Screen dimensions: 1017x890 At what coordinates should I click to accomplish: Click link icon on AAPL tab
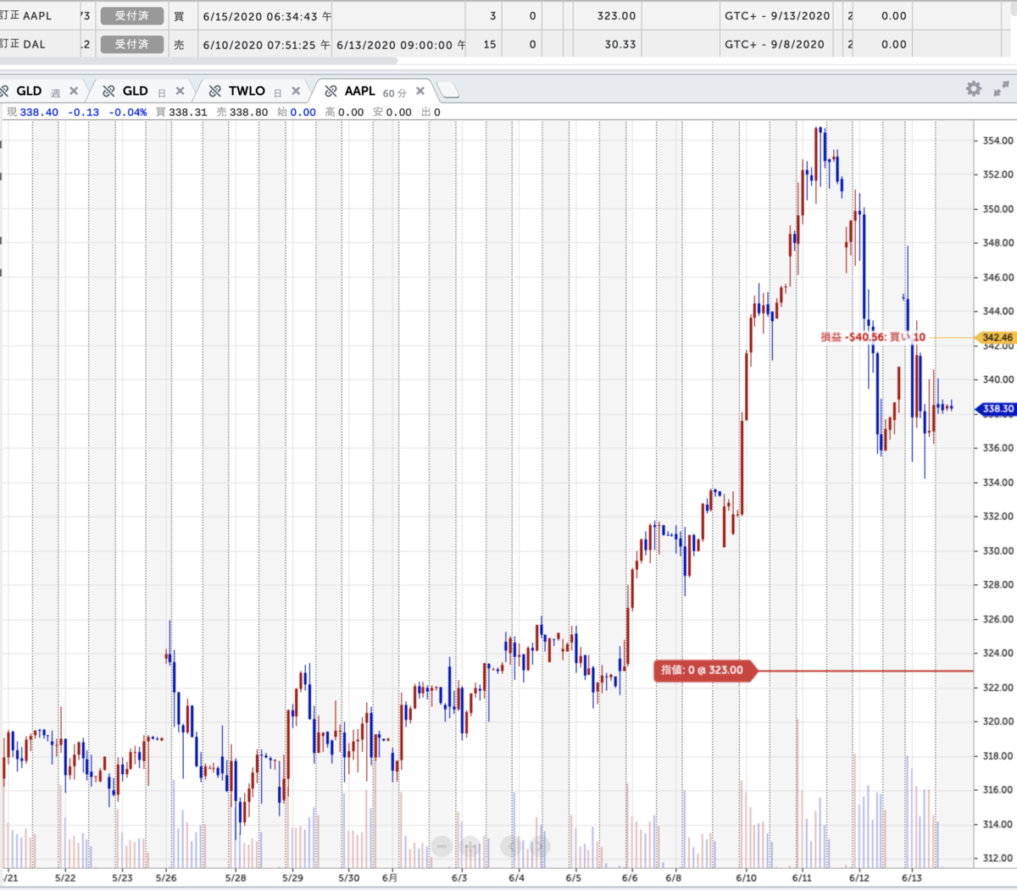pyautogui.click(x=331, y=91)
